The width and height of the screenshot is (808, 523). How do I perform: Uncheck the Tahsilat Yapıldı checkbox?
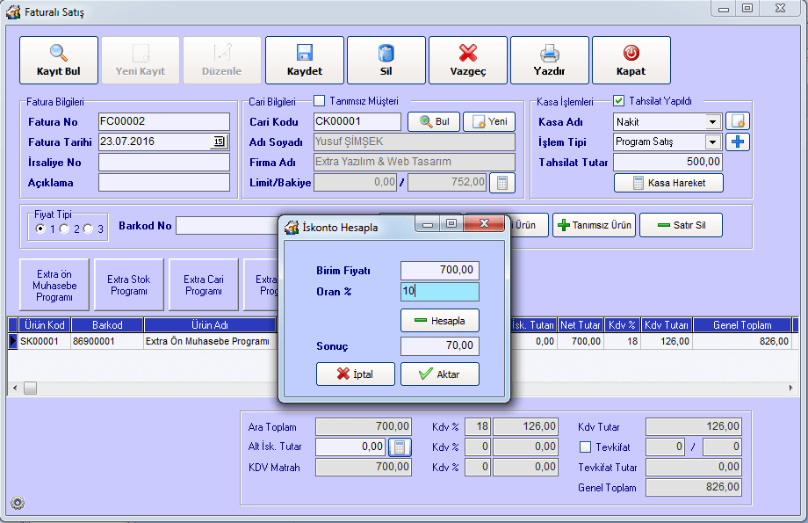[x=618, y=101]
